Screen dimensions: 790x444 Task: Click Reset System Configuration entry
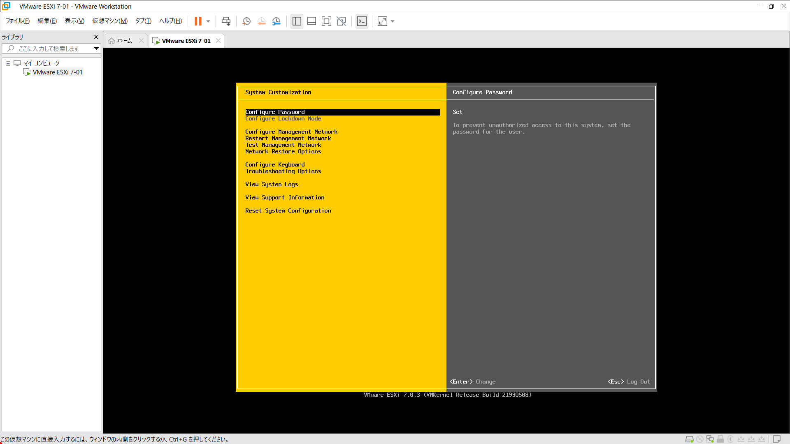coord(288,211)
